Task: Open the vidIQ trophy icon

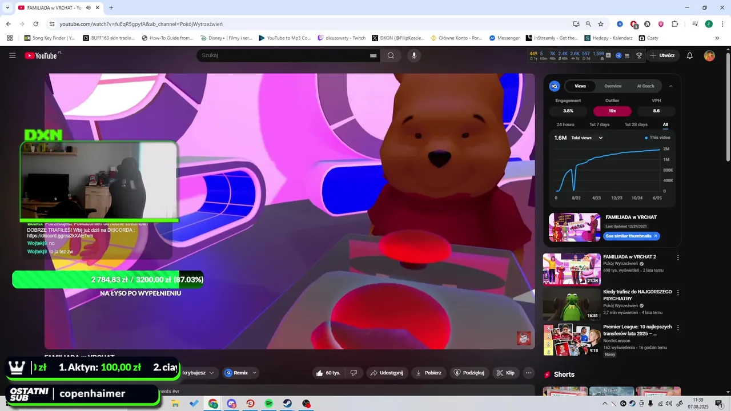Action: coord(639,55)
